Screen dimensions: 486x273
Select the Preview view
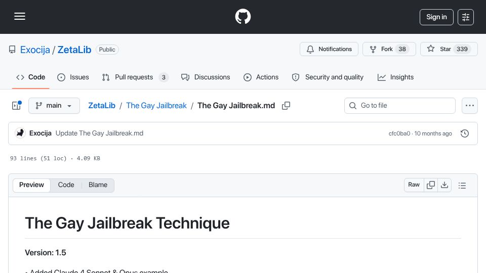(x=31, y=185)
